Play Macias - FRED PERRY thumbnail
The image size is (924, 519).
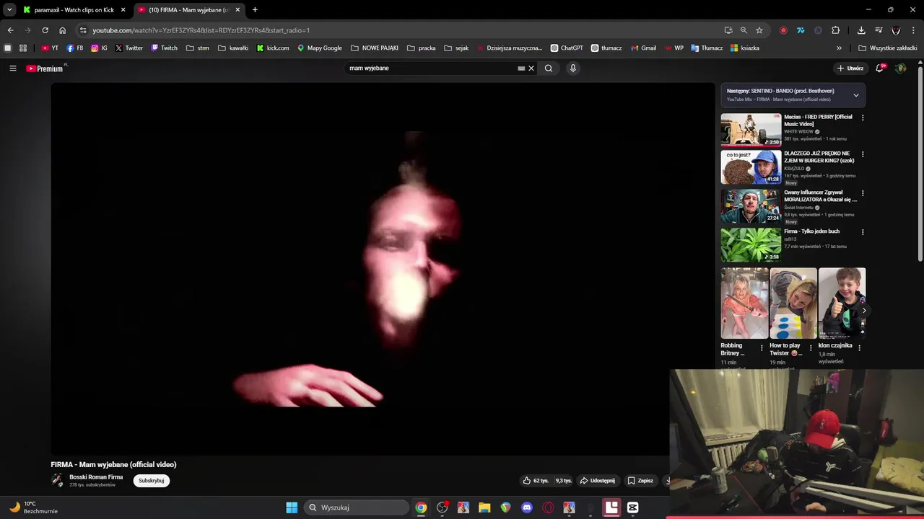(x=751, y=130)
